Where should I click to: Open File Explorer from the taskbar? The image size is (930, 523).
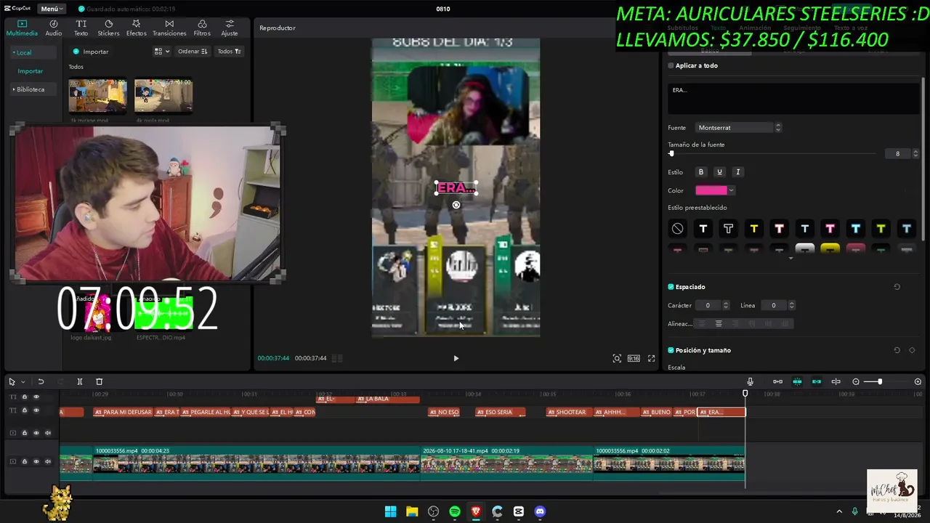click(x=412, y=511)
